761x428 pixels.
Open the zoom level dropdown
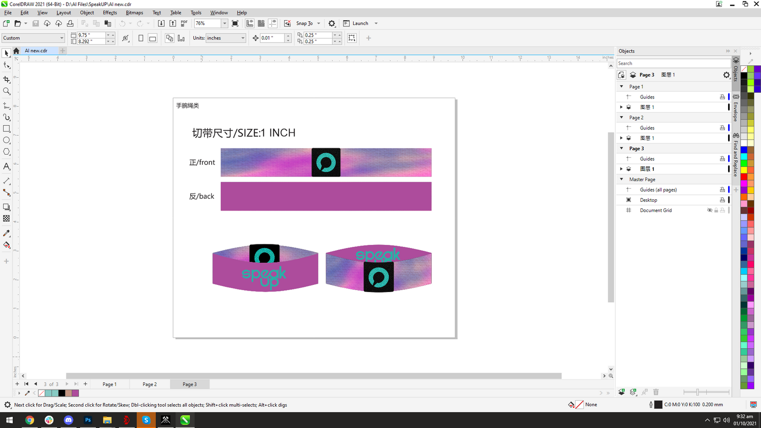click(224, 23)
